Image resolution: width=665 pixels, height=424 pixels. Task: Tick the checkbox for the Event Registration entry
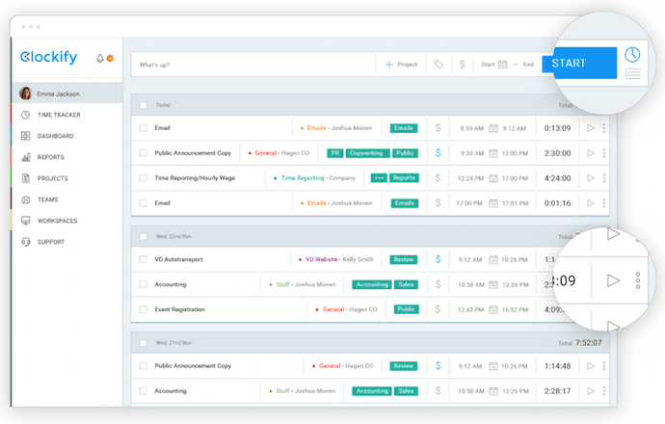pyautogui.click(x=144, y=309)
